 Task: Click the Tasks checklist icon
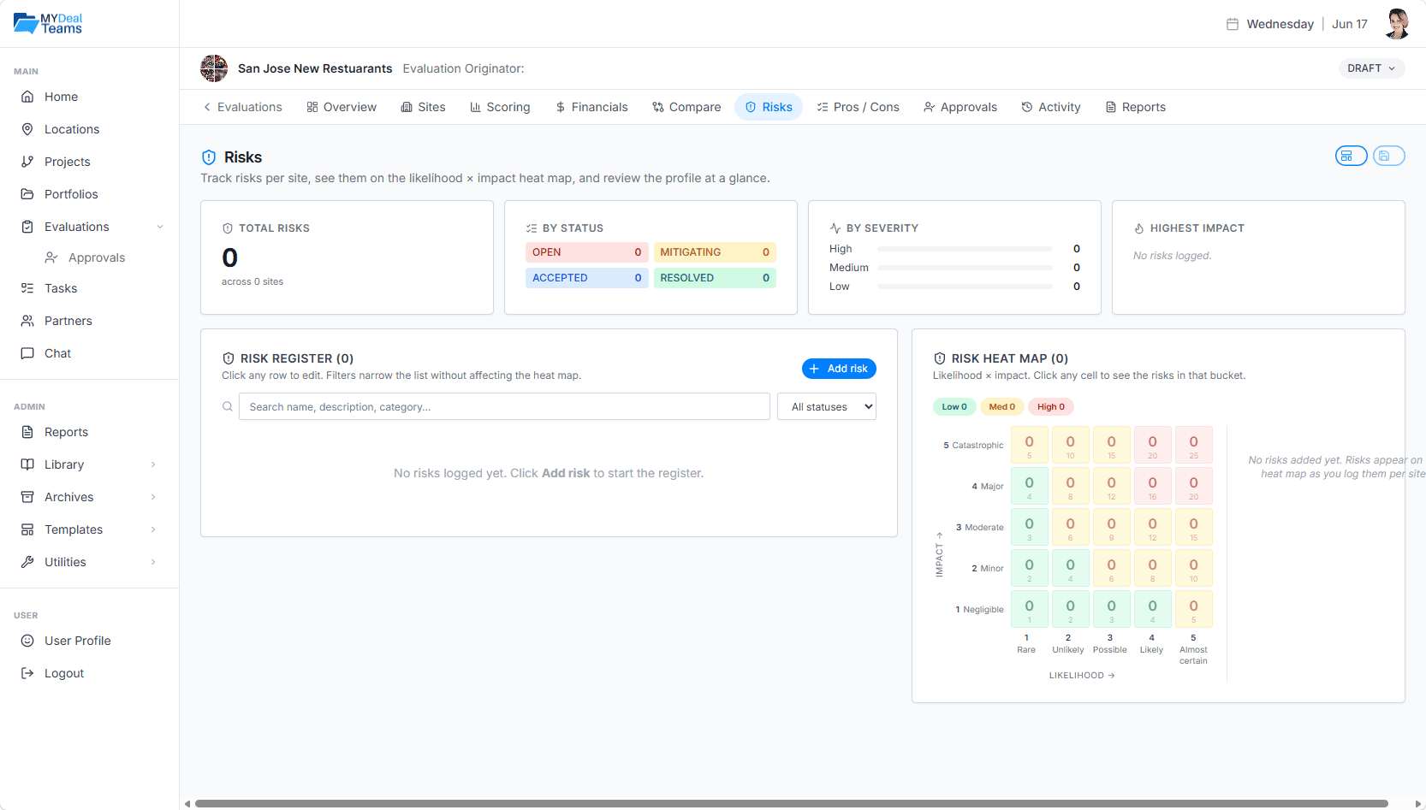tap(27, 288)
